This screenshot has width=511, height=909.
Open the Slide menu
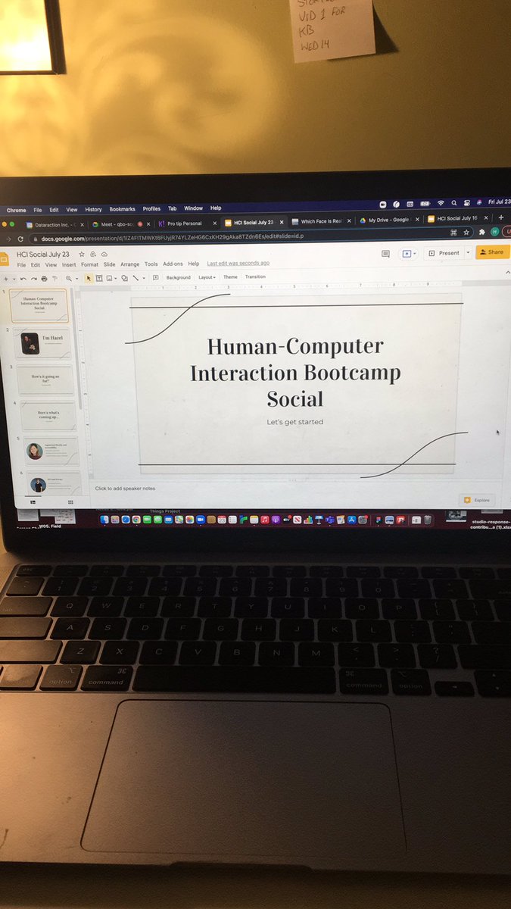[110, 264]
